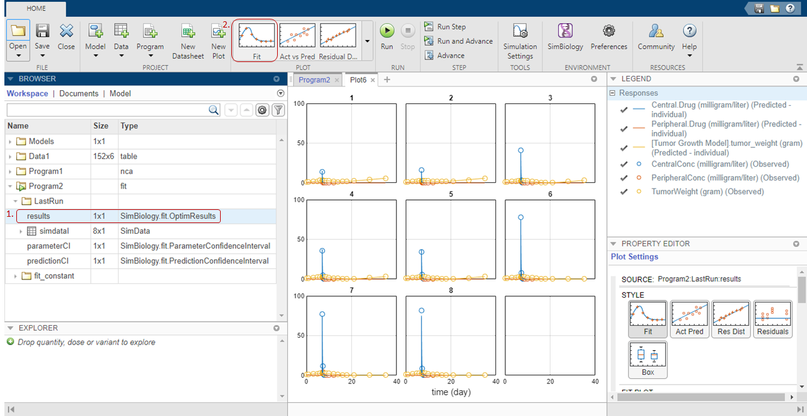807x416 pixels.
Task: Collapse the Explorer panel header
Action: pos(11,328)
